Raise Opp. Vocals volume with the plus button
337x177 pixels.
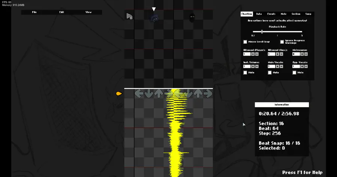pos(302,66)
